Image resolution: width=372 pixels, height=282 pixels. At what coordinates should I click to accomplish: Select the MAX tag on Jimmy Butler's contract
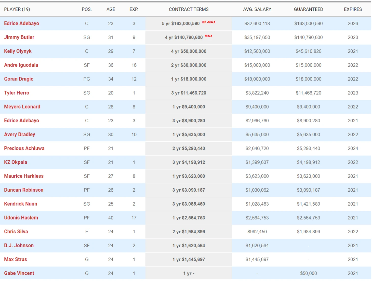pos(209,36)
